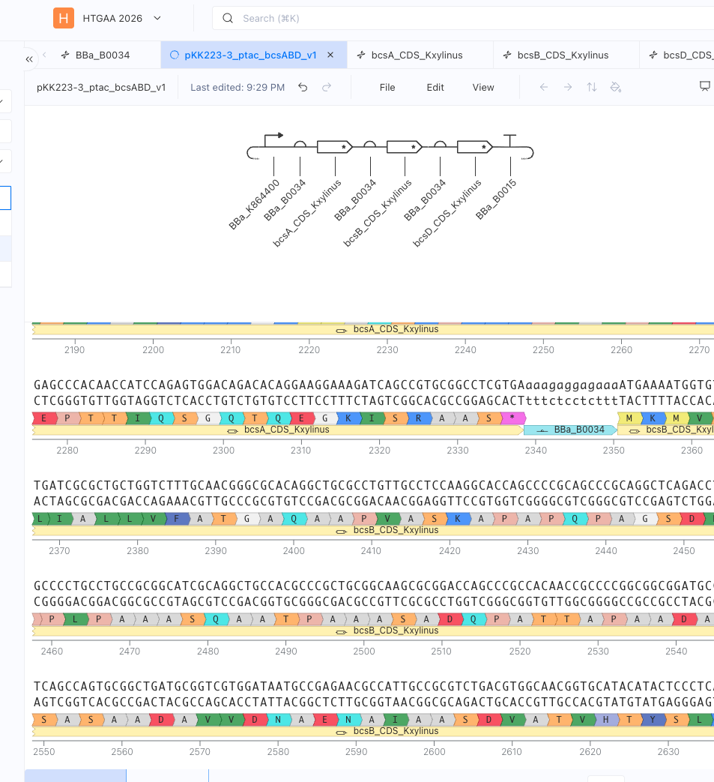Click the bcsA_CDS_Kxylinus annotation near position 2300

click(278, 430)
